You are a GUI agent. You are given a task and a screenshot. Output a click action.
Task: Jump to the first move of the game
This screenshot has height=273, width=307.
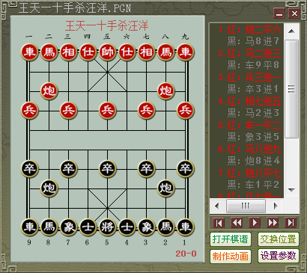point(219,223)
